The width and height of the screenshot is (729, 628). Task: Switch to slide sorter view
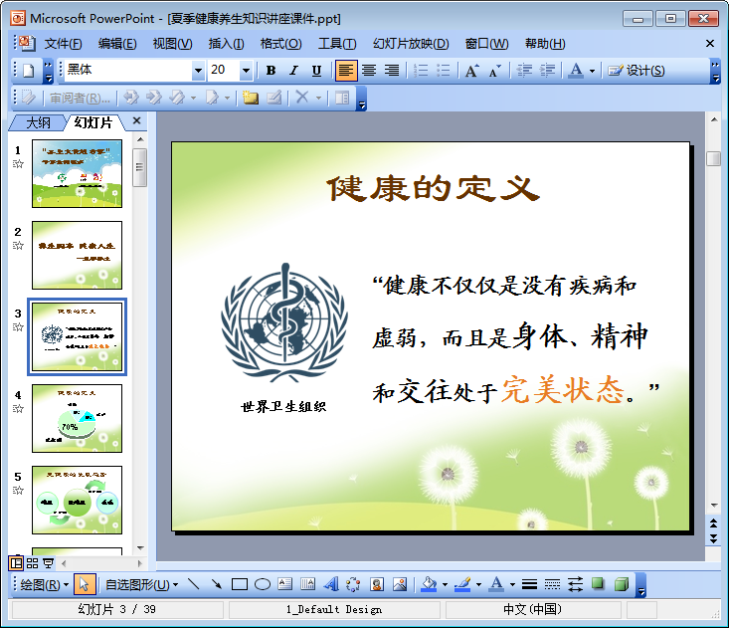[x=32, y=563]
